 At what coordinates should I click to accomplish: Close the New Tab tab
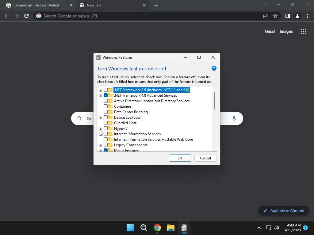pyautogui.click(x=144, y=5)
